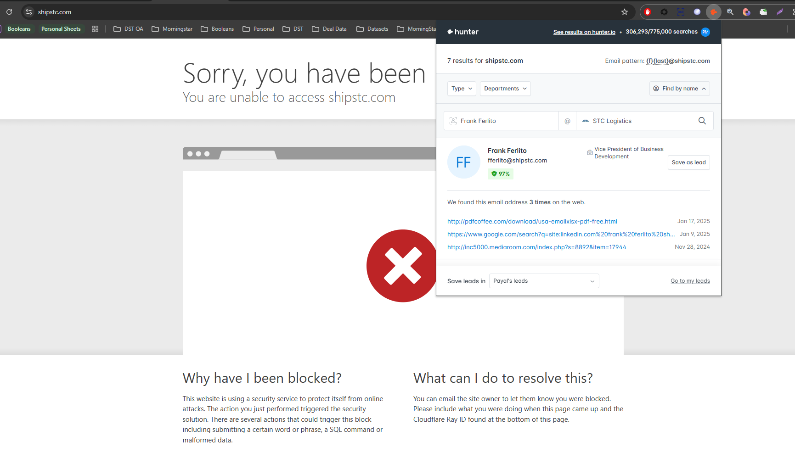Open the Deal Data bookmarks folder
This screenshot has width=795, height=453.
[x=329, y=29]
